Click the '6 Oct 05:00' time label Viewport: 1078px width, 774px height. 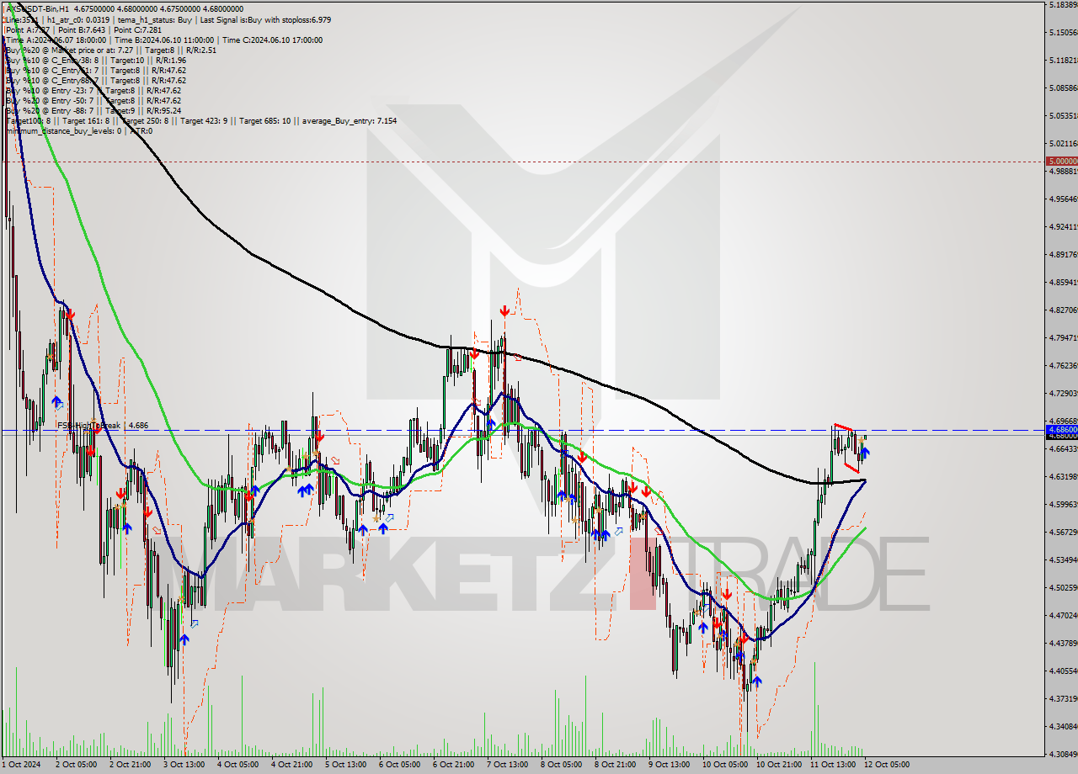[x=399, y=764]
